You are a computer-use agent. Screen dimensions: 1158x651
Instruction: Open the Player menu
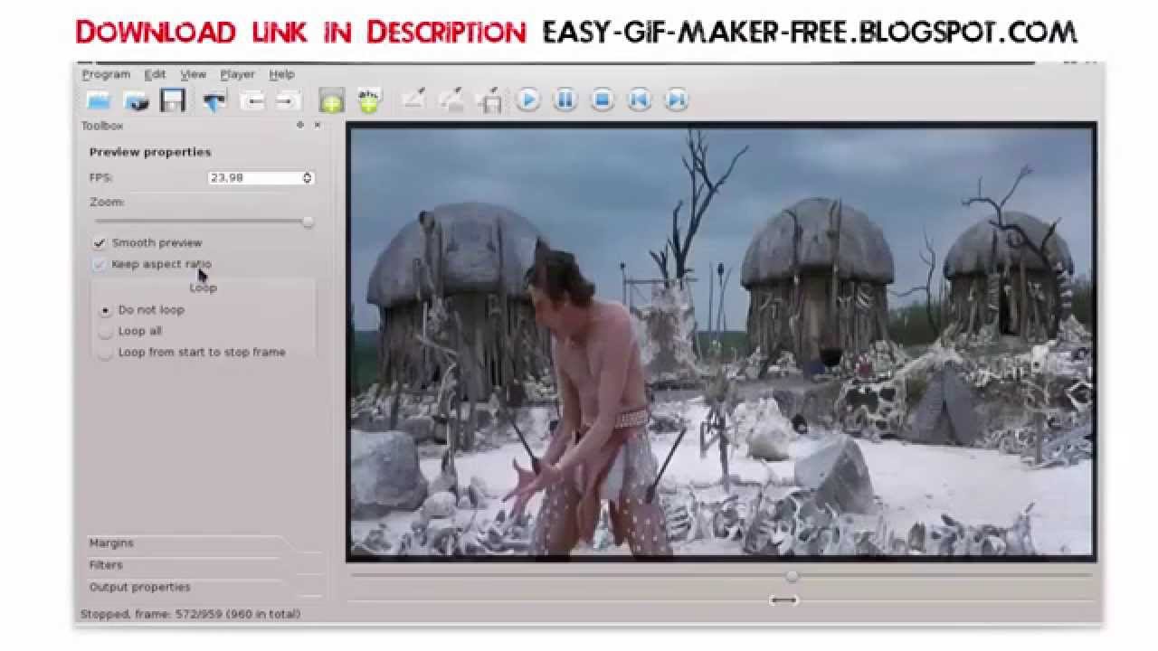click(x=237, y=74)
